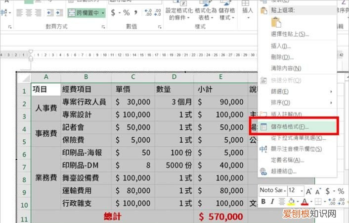
Task: Click the comma style button in ribbon
Action: (x=136, y=12)
